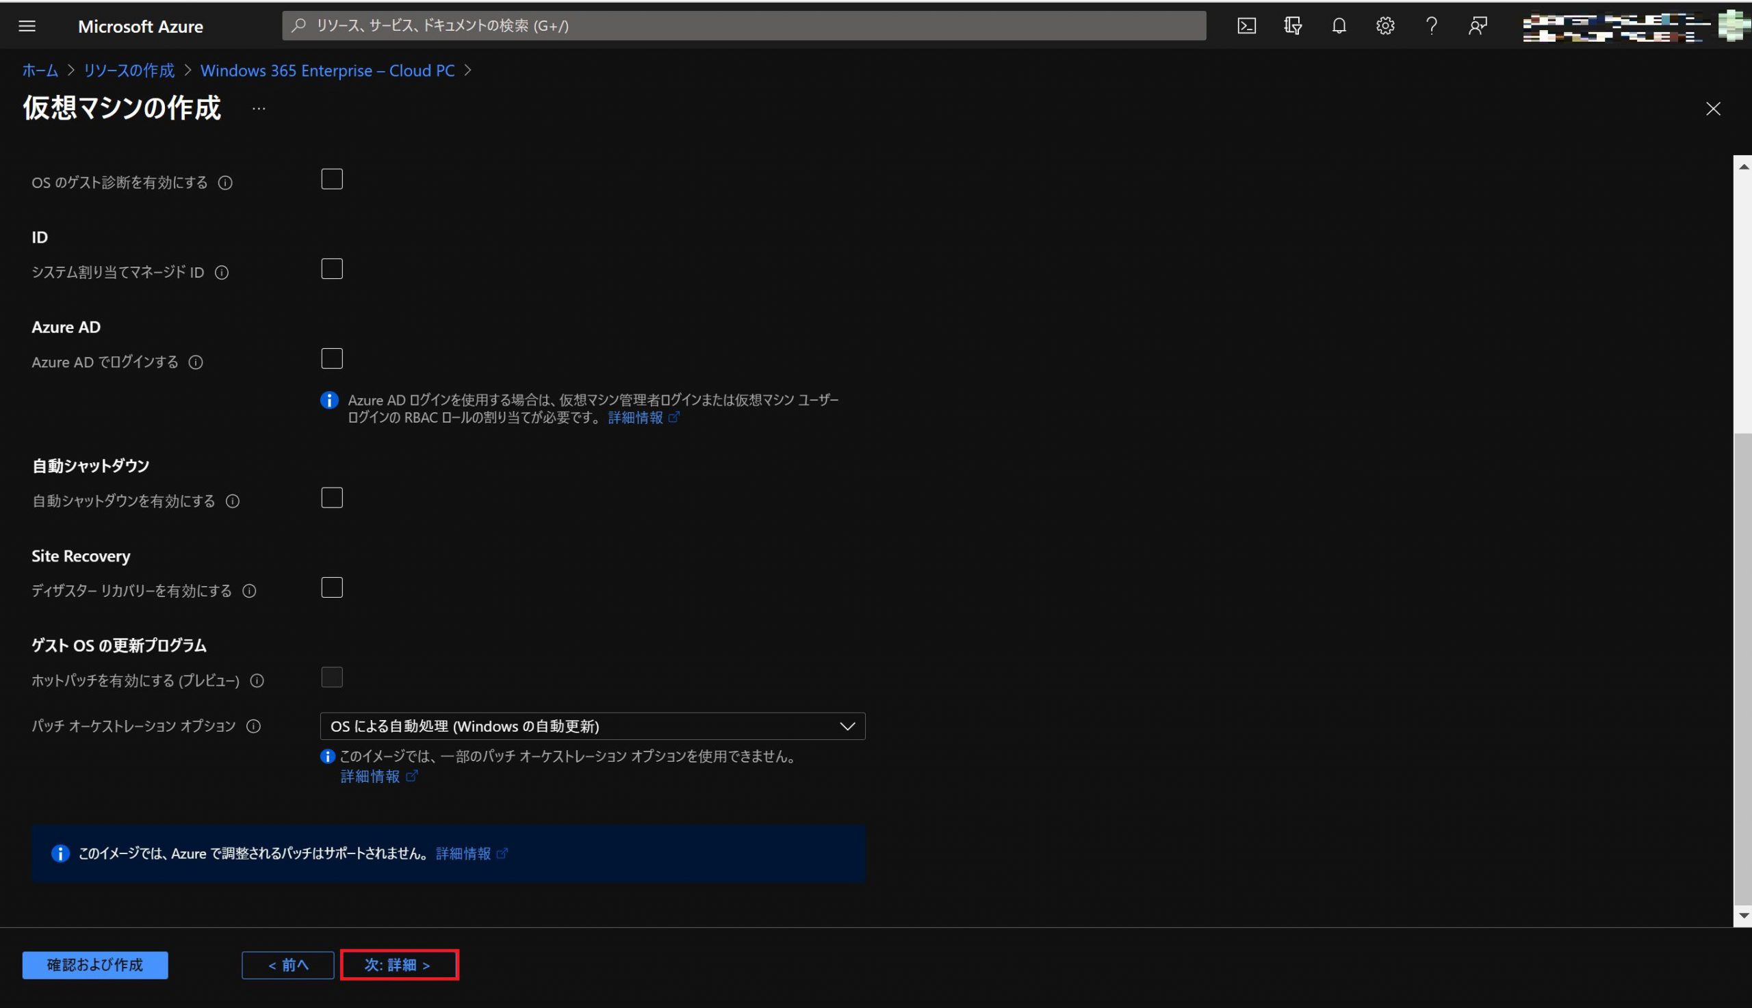The width and height of the screenshot is (1752, 1008).
Task: Launch Cloud Shell from the top bar
Action: (1246, 25)
